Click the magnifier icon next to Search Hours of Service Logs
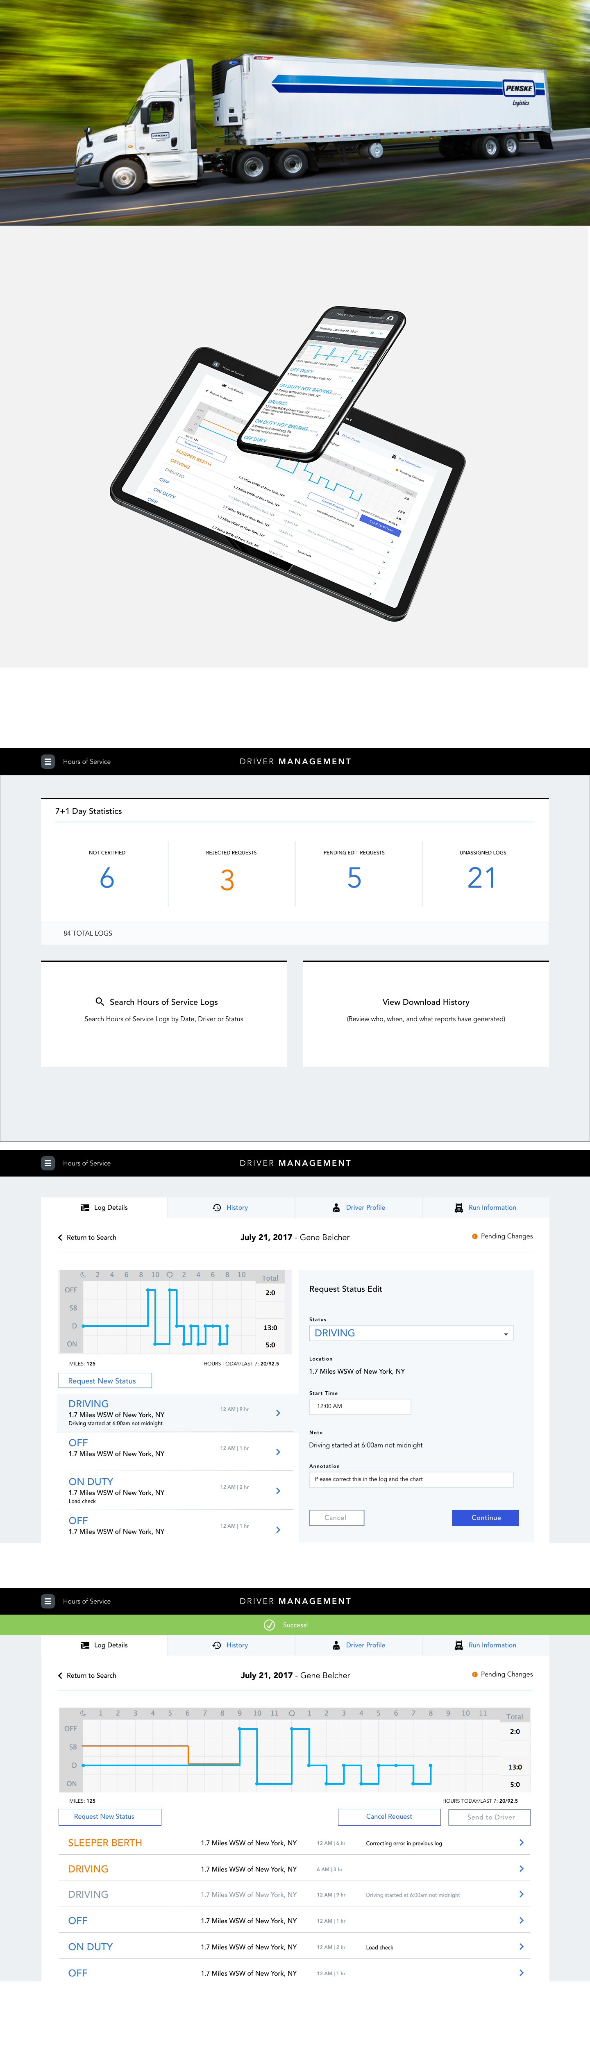The image size is (590, 2049). coord(100,1002)
